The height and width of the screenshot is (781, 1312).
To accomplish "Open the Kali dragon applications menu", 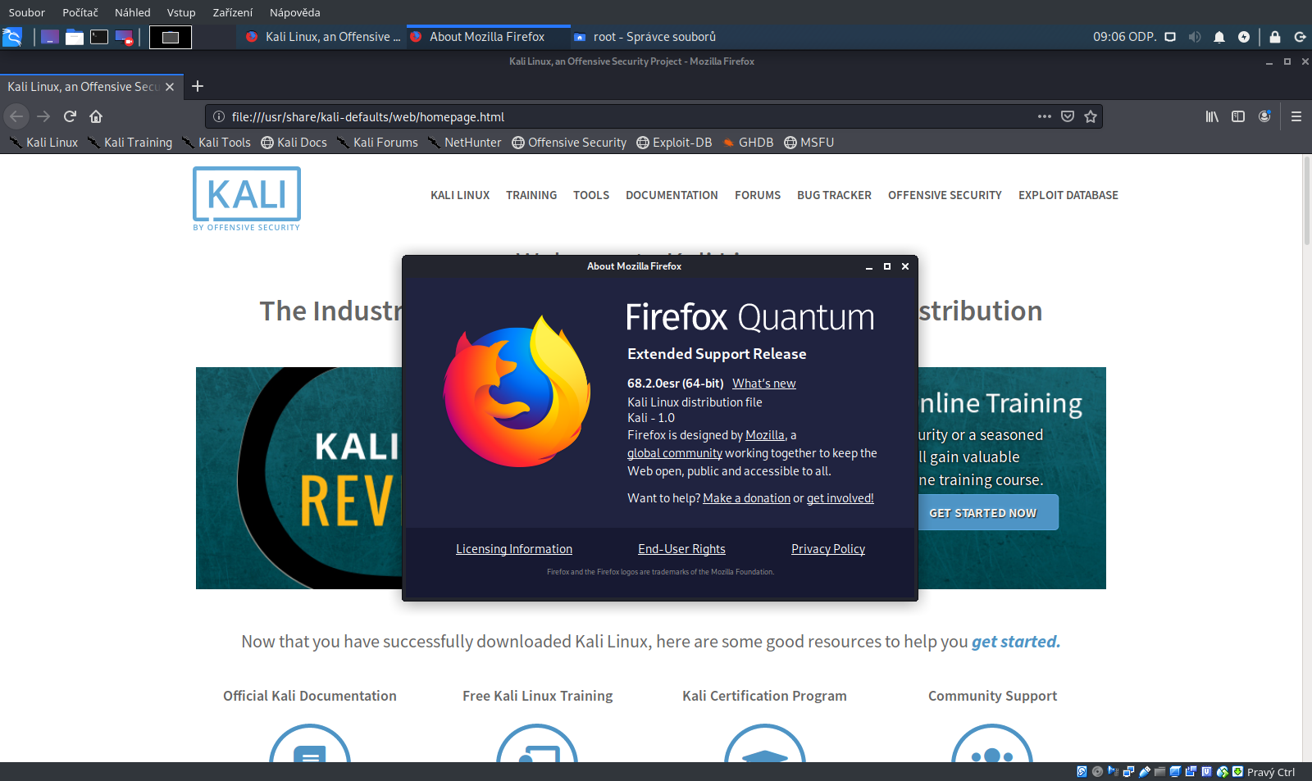I will click(x=11, y=36).
